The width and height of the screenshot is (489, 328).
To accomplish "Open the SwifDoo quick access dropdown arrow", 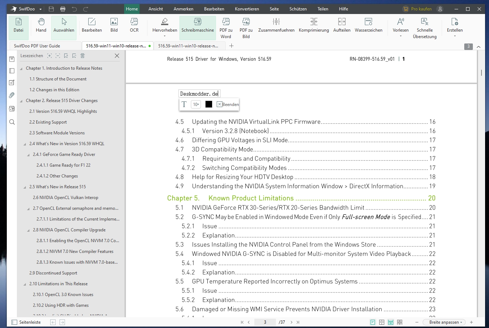I will (x=41, y=9).
